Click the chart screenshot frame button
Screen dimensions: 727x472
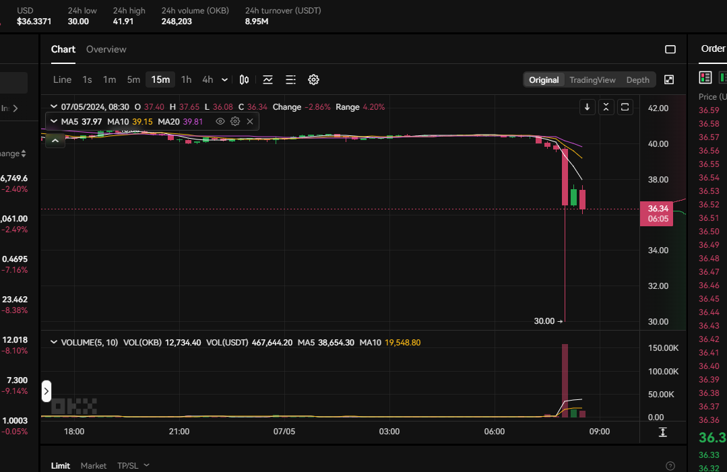tap(625, 107)
